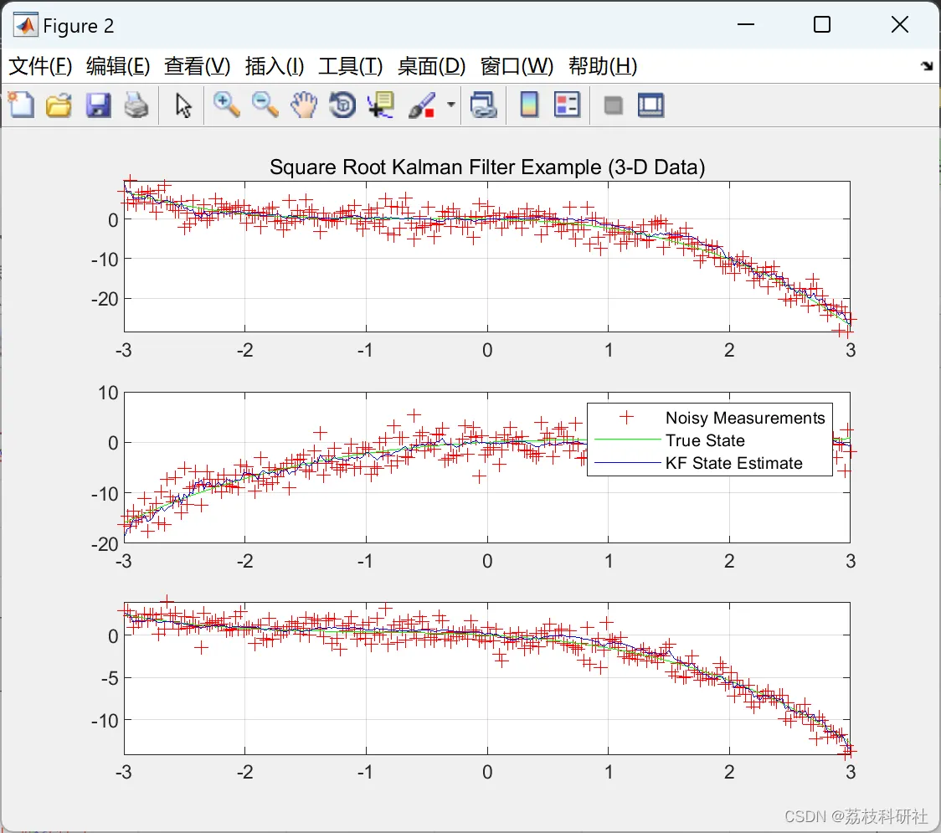Open the 文件(F) menu
The image size is (941, 833).
pos(40,67)
